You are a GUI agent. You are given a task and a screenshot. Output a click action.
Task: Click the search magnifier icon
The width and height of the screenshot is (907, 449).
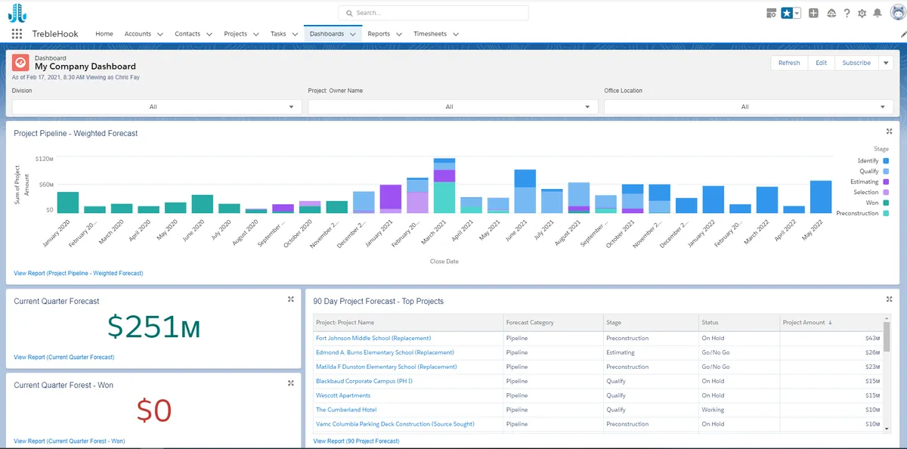tap(349, 13)
